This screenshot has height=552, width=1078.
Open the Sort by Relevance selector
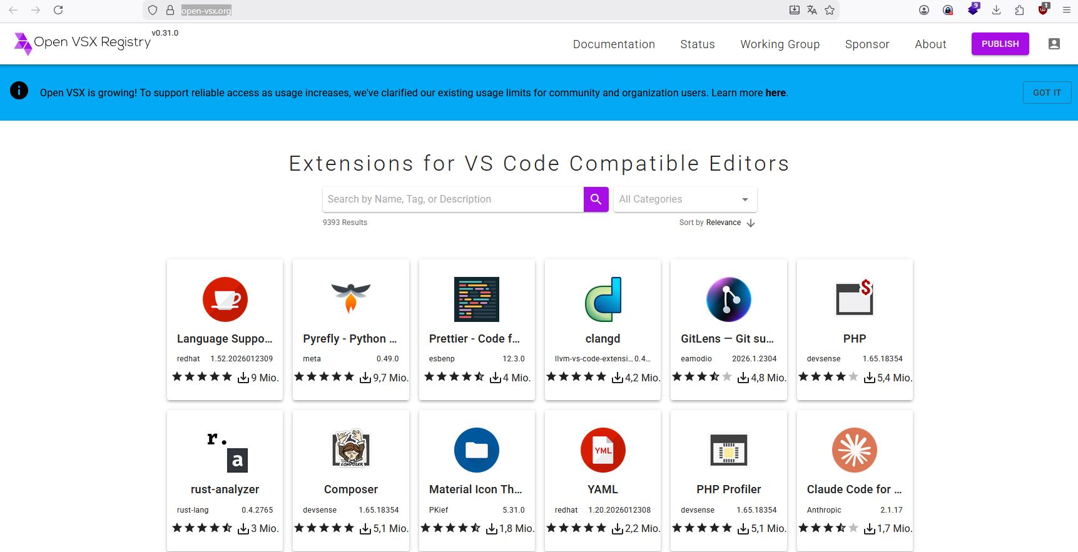coord(723,223)
